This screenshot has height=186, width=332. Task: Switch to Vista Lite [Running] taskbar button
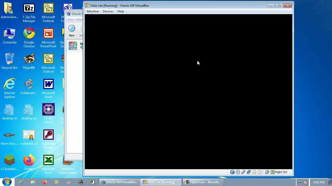[161, 182]
